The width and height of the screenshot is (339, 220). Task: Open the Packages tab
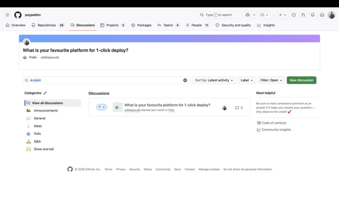click(x=141, y=25)
